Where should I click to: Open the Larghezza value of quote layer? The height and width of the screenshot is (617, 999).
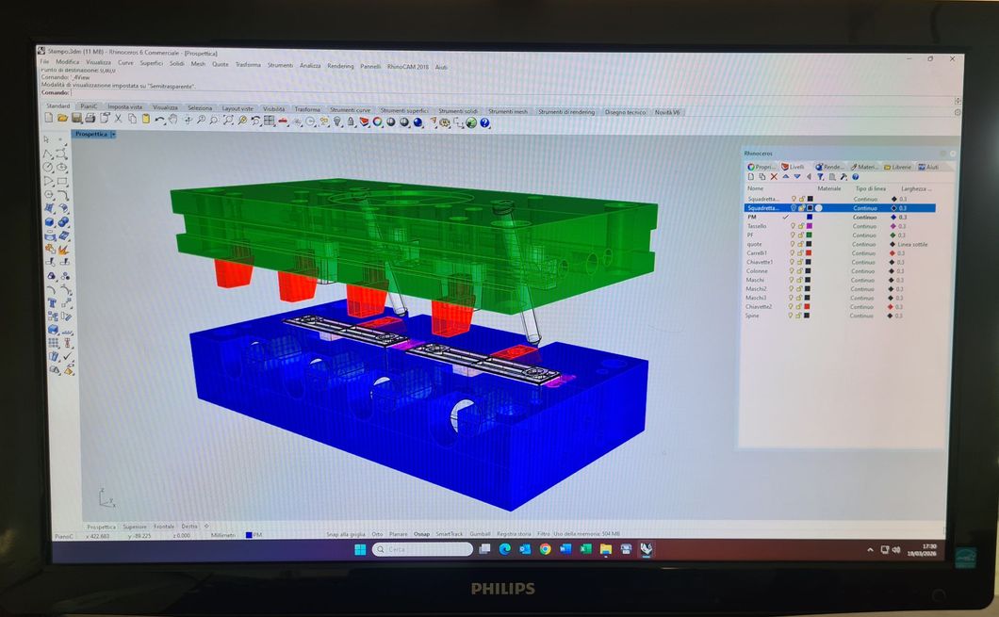(913, 245)
